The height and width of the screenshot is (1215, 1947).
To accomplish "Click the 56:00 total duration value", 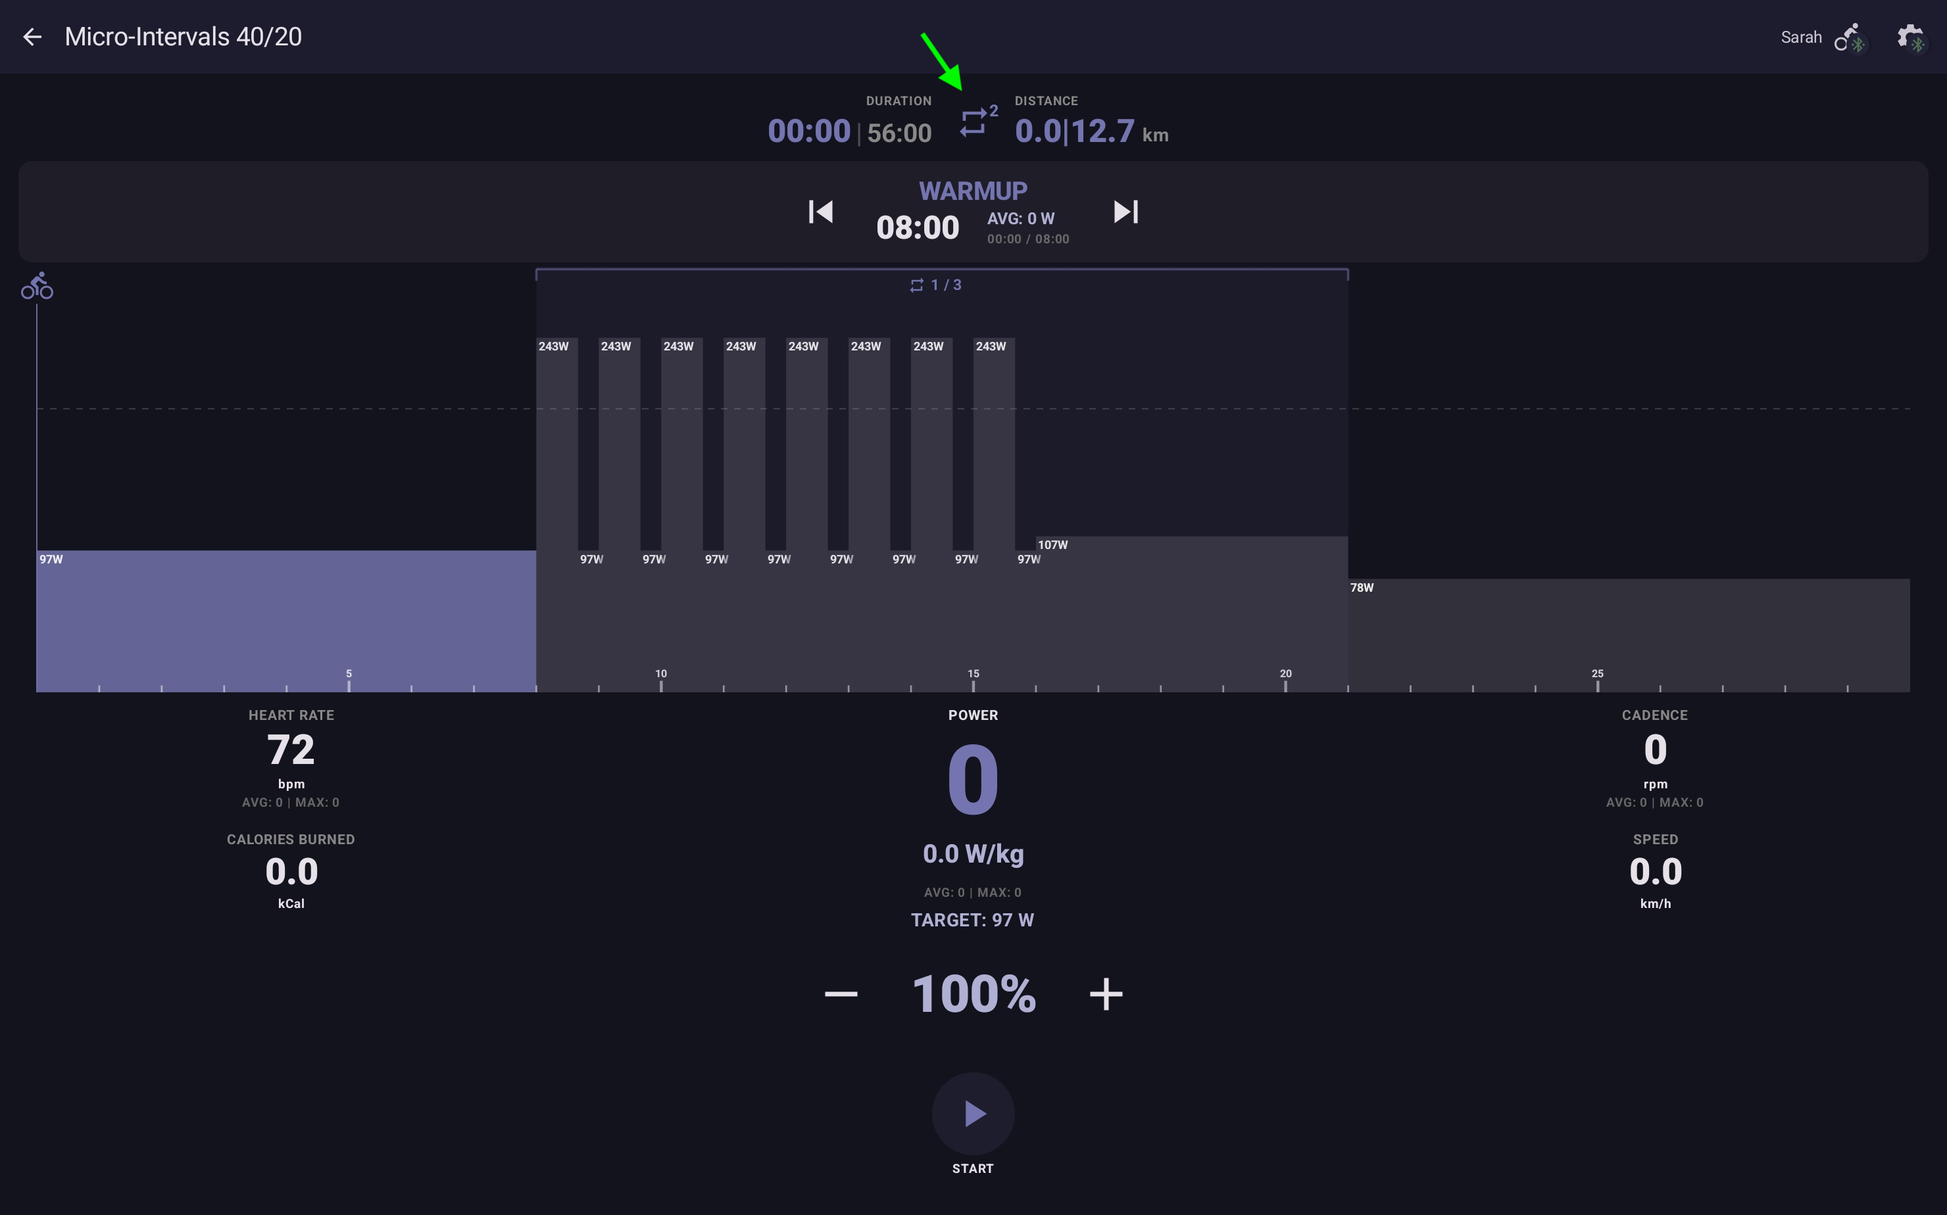I will [900, 133].
